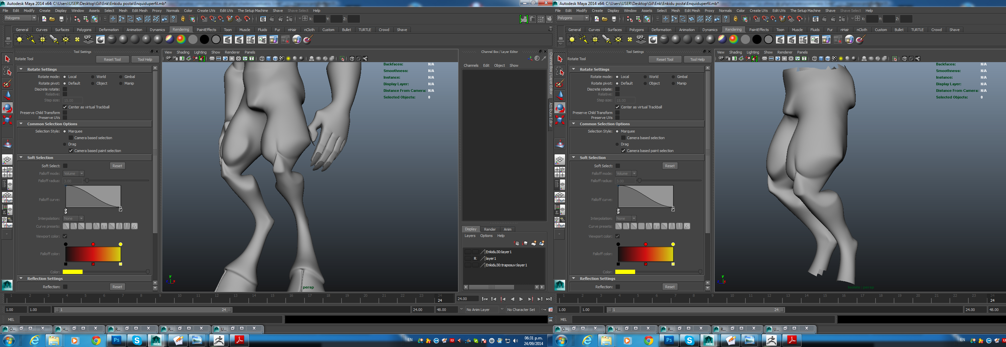
Task: Switch to Render tab in Layer Editor
Action: [x=490, y=229]
